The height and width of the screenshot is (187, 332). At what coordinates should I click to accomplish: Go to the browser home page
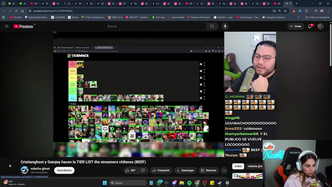[22, 11]
